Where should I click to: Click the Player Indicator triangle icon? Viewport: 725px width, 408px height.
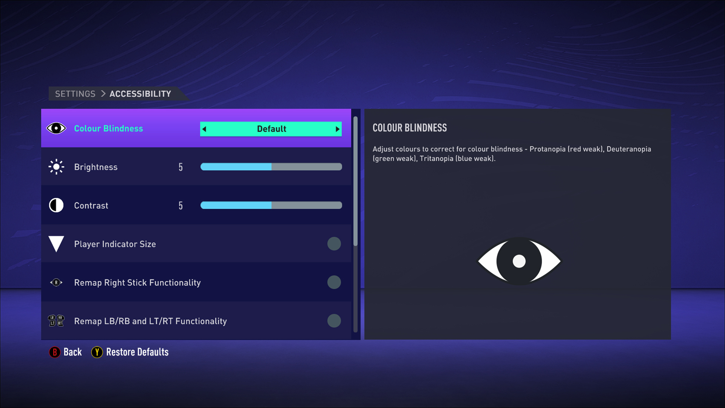coord(56,244)
